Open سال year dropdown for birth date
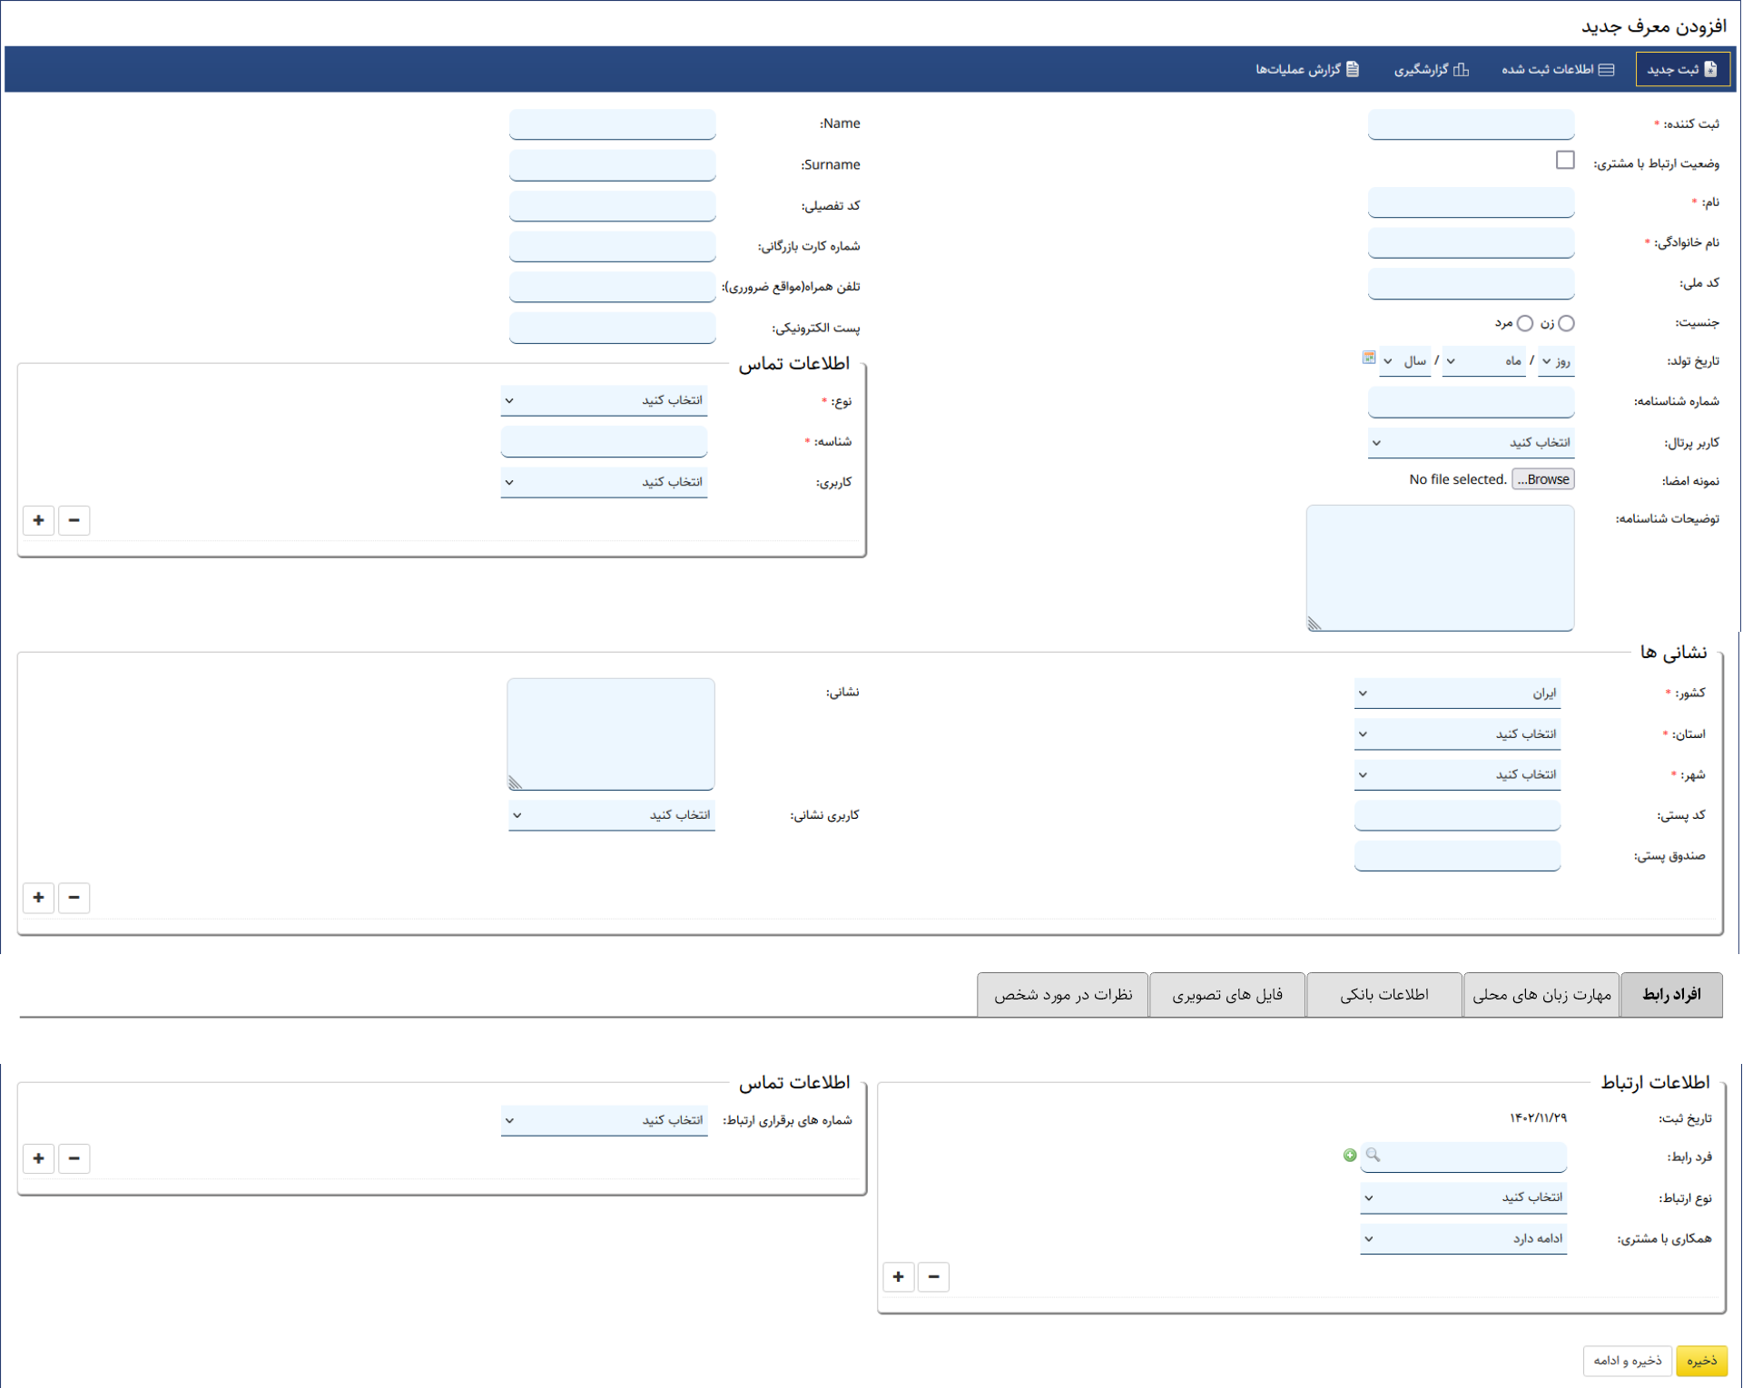 point(1405,361)
